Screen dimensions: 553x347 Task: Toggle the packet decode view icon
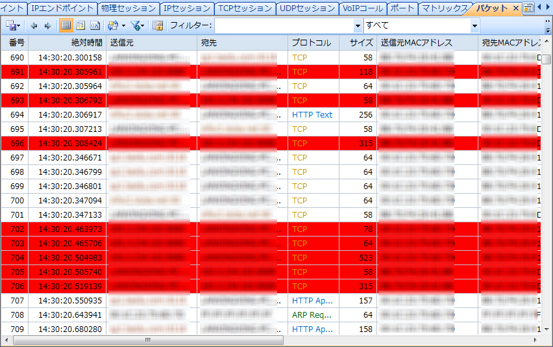pyautogui.click(x=80, y=25)
